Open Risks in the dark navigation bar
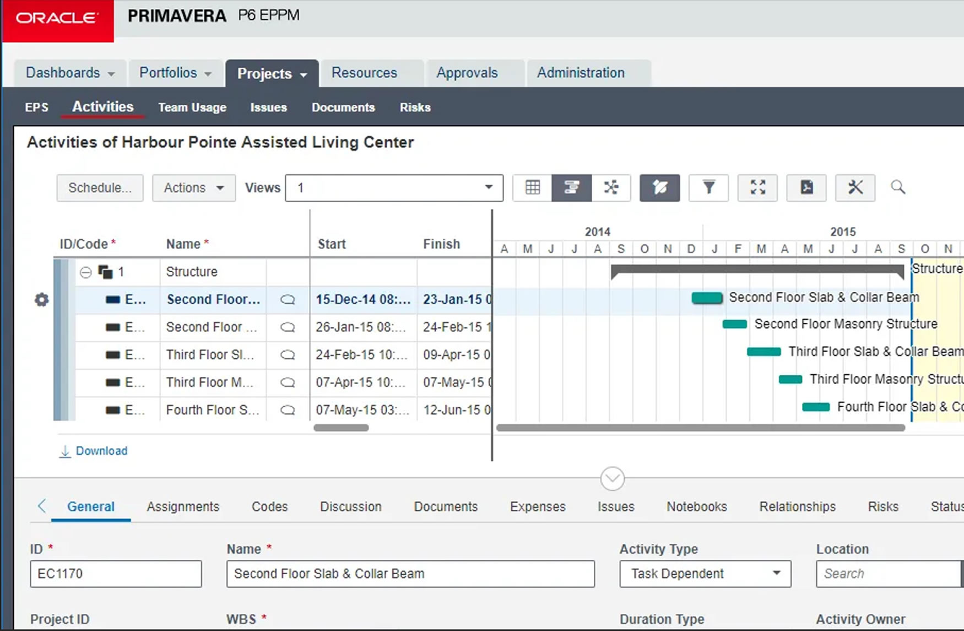 415,107
